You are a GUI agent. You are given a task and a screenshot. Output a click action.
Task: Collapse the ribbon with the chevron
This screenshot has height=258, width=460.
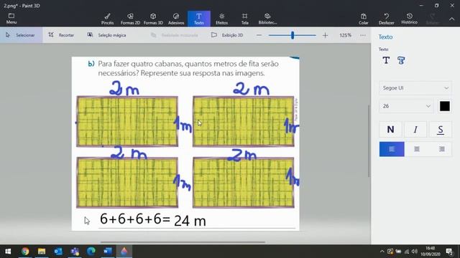point(452,19)
